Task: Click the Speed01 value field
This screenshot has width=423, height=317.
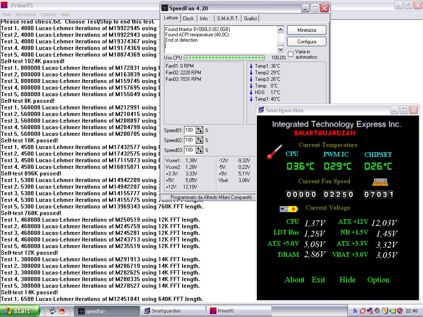Action: (190, 130)
